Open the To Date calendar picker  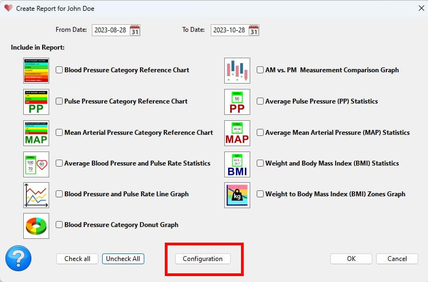click(x=253, y=30)
